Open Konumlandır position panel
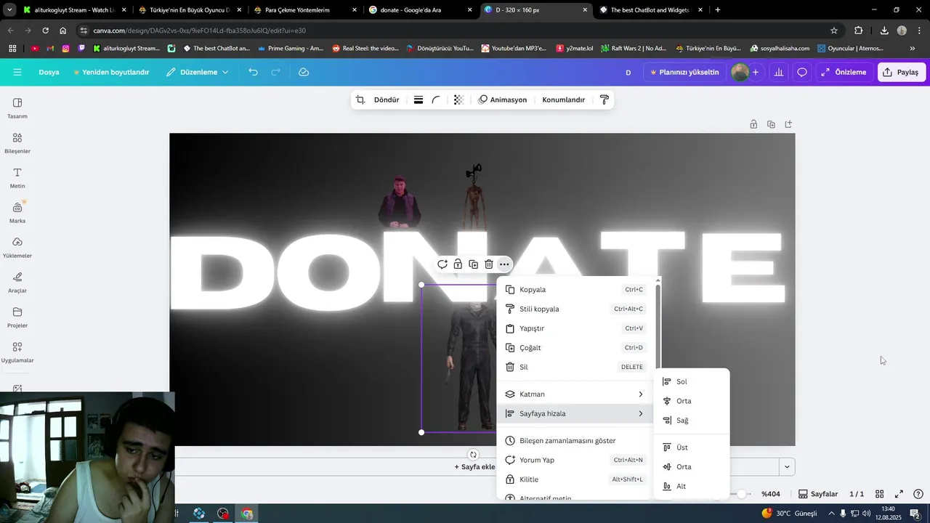The image size is (930, 523). coord(563,100)
